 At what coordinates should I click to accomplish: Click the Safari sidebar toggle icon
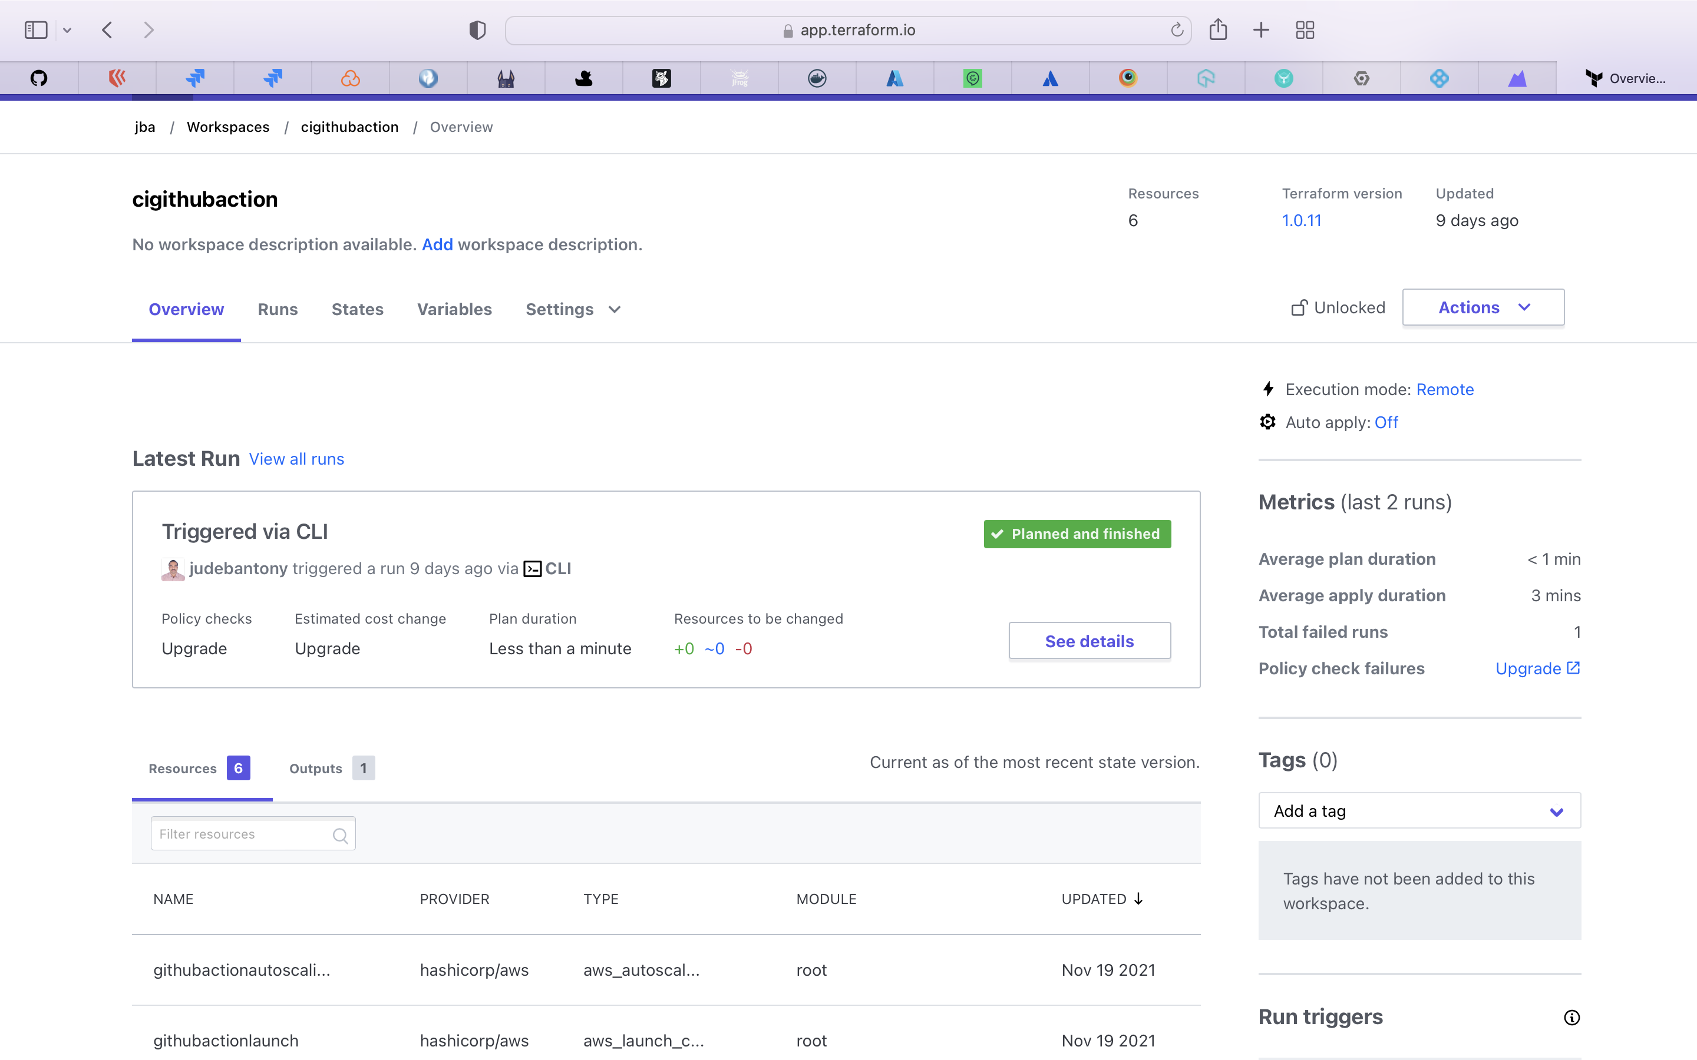36,30
